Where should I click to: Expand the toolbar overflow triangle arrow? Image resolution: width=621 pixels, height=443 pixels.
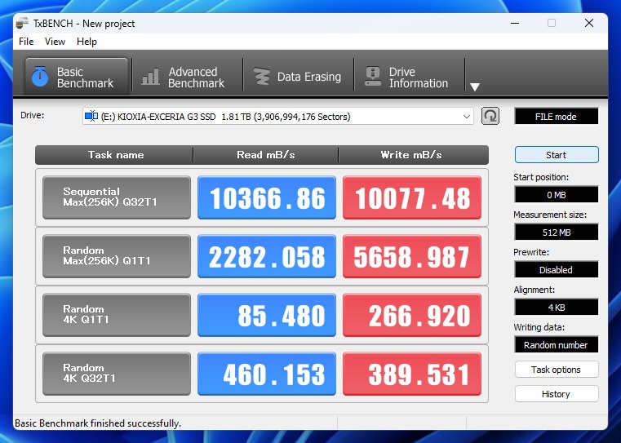tap(474, 86)
